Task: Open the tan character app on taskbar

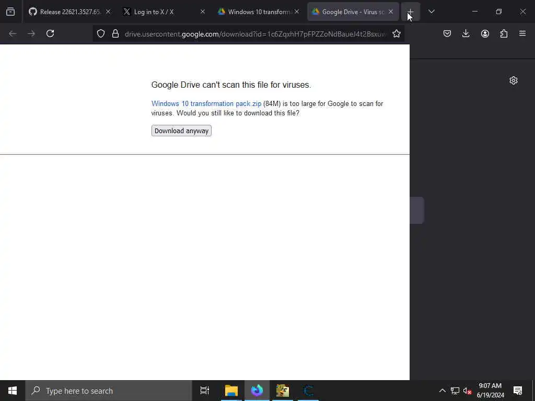Action: coord(283,391)
